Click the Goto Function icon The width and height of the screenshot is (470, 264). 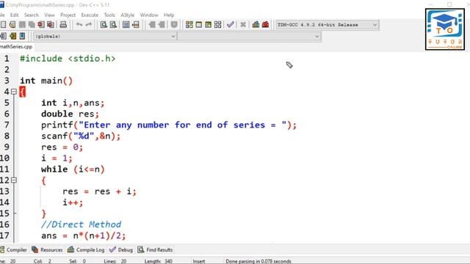(126, 24)
